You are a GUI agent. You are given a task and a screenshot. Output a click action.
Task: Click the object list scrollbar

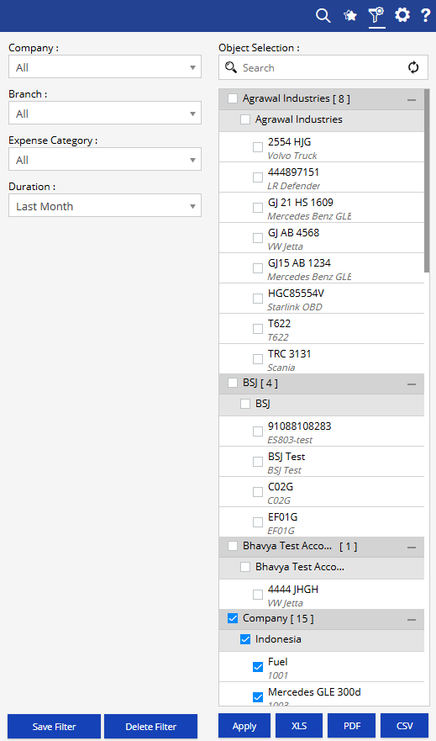[x=427, y=181]
